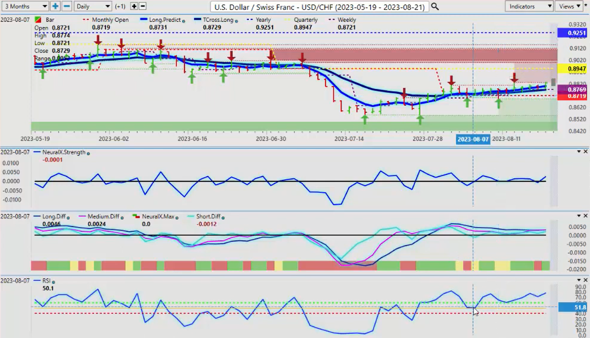Image resolution: width=590 pixels, height=338 pixels.
Task: Close the NeuralX.Strength indicator panel
Action: 585,152
